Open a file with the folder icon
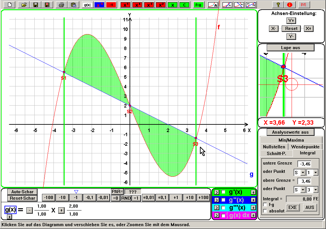The width and height of the screenshot is (326, 229). coord(24,5)
